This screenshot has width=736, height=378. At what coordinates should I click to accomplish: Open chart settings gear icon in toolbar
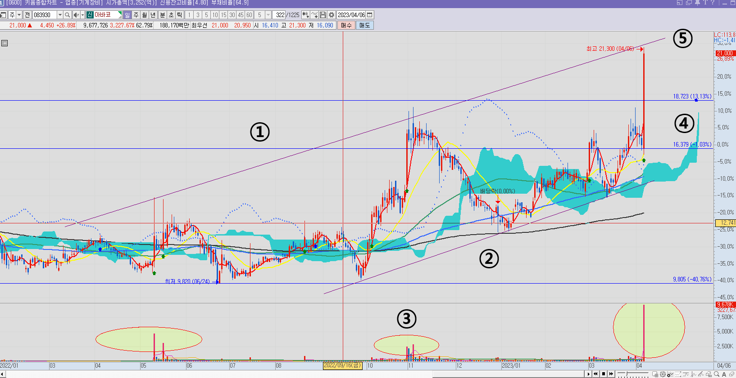pos(332,15)
